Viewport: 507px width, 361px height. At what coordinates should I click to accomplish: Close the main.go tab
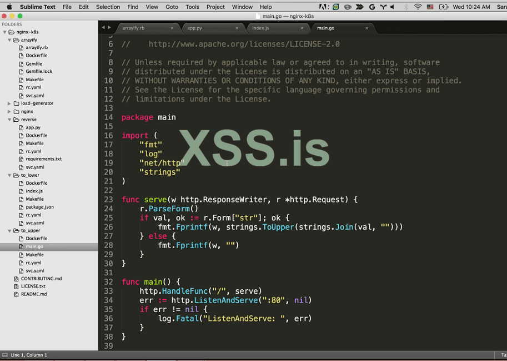tap(367, 28)
